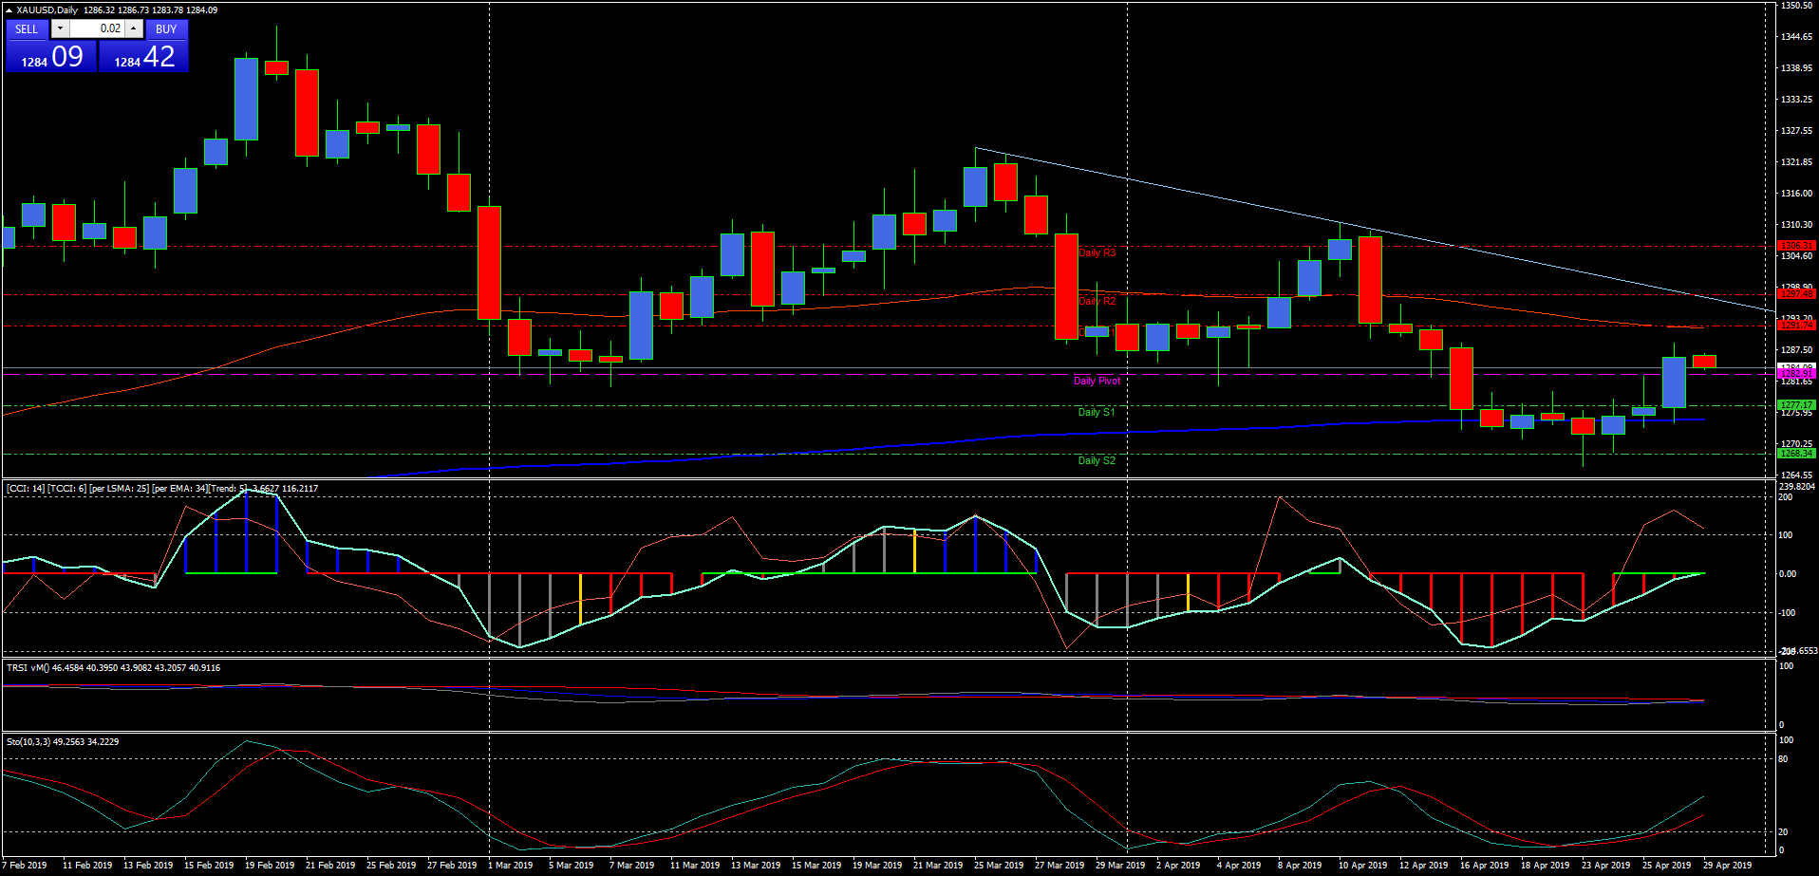Click the BUY button
The height and width of the screenshot is (876, 1819).
166,29
